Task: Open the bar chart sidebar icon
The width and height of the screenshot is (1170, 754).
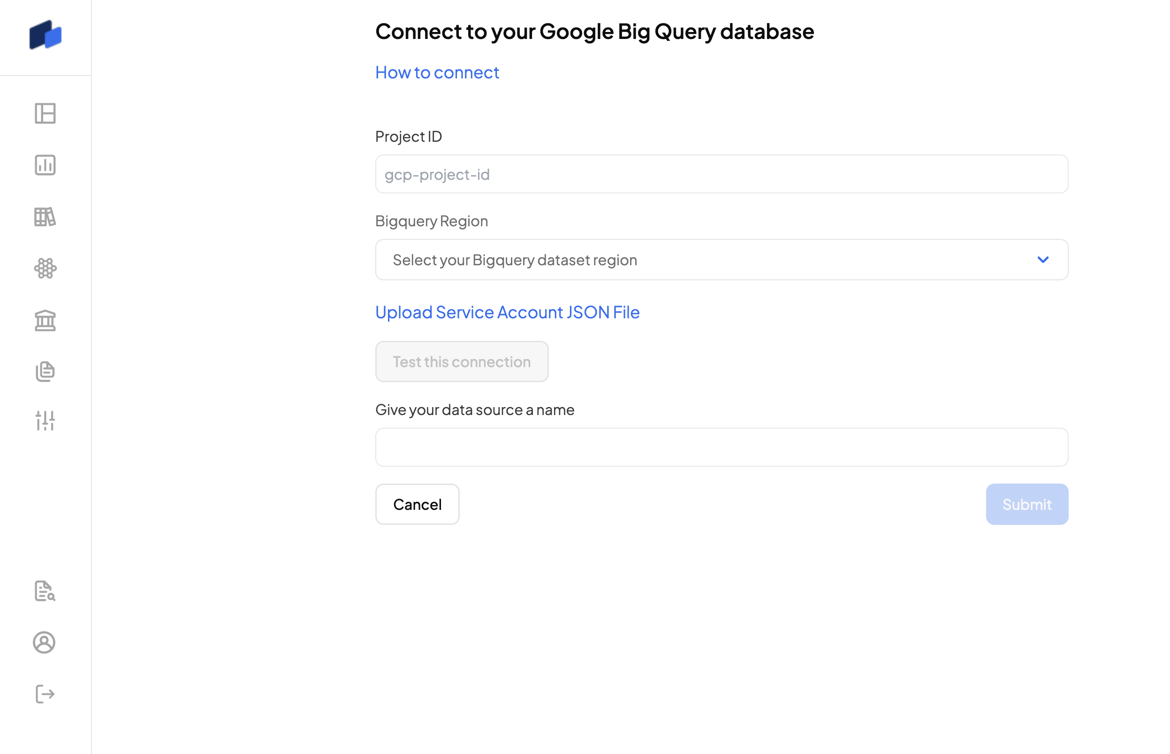Action: point(45,165)
